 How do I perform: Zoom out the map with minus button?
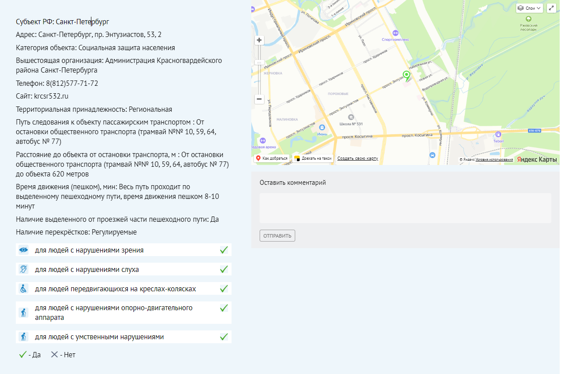point(259,99)
